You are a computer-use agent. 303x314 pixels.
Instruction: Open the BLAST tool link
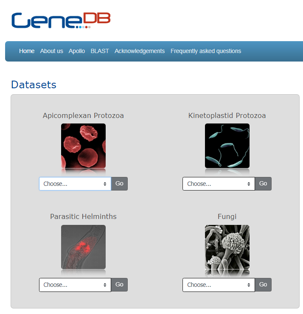100,51
